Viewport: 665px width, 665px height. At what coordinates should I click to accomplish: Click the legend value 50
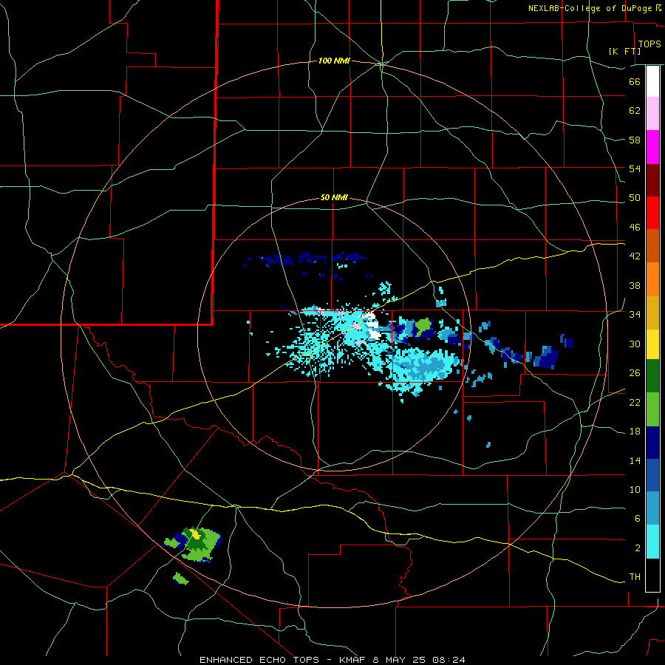[x=635, y=198]
